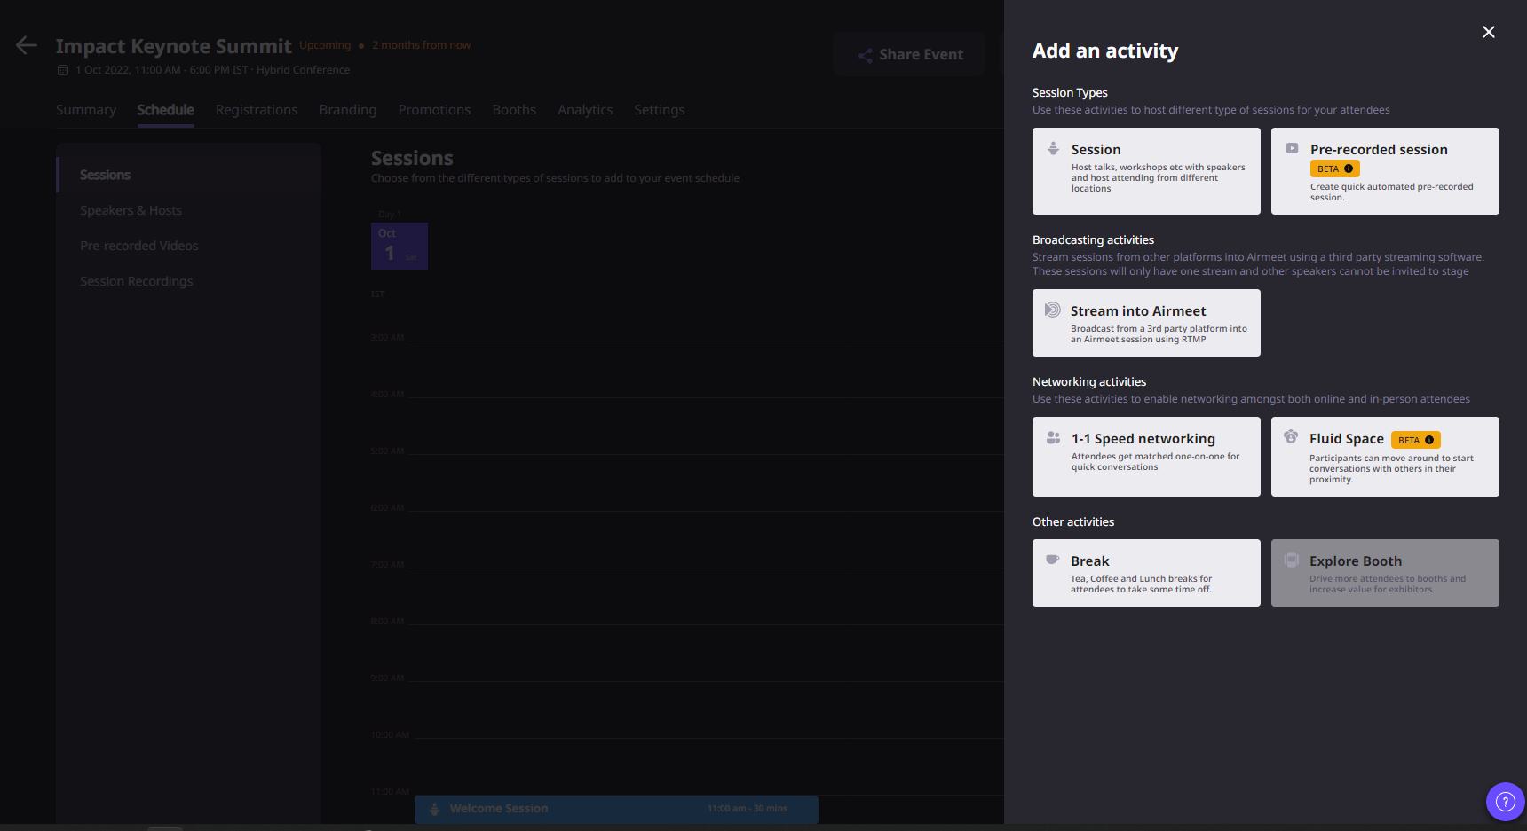1527x831 pixels.
Task: Click the Other activities heading
Action: coord(1072,521)
